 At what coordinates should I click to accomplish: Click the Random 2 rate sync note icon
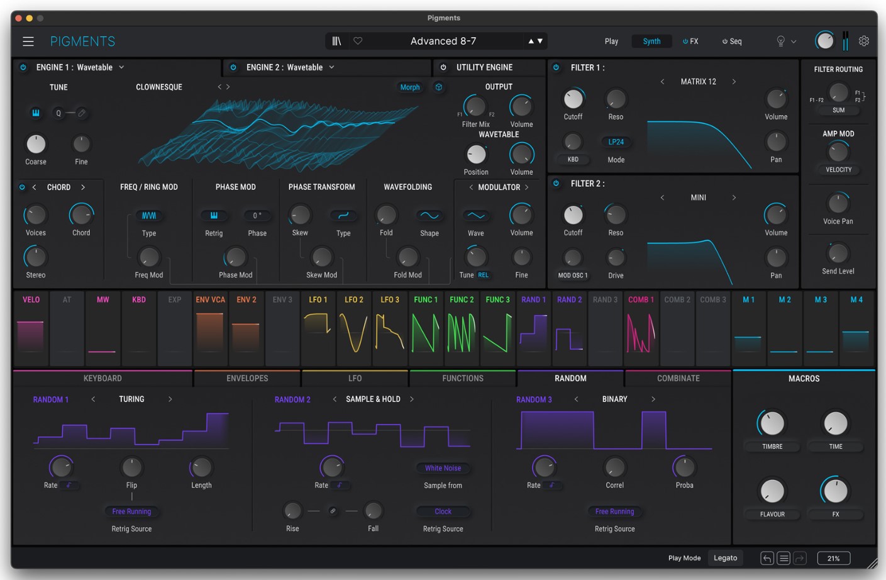340,485
